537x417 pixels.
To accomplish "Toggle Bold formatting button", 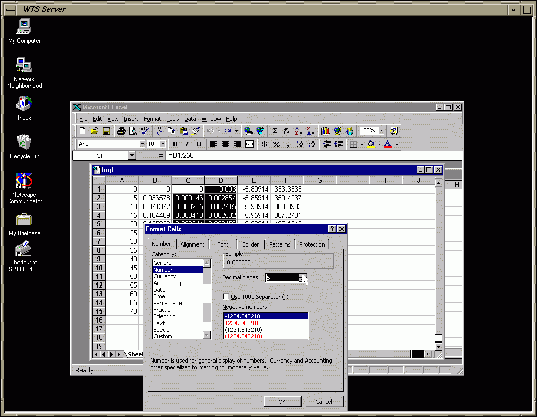I will click(175, 144).
